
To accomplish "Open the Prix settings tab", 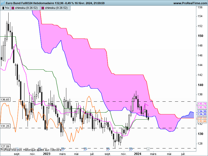I will click(5, 8).
